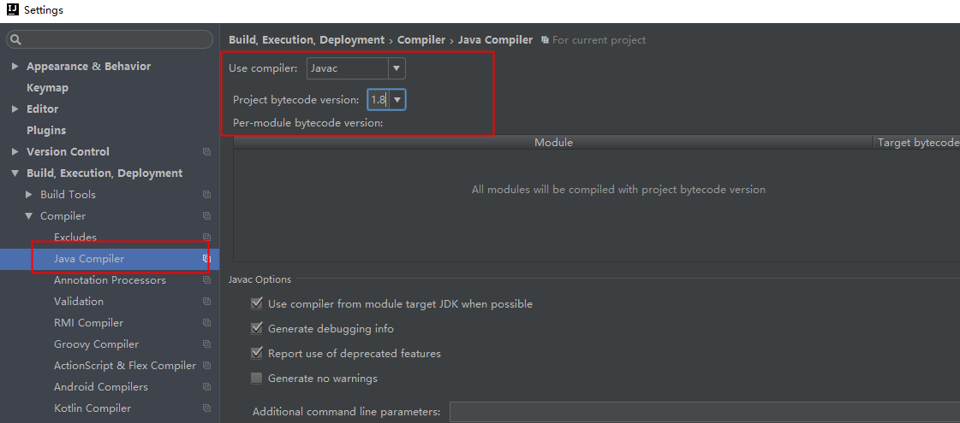Click the search magnifier icon in settings

pyautogui.click(x=16, y=39)
